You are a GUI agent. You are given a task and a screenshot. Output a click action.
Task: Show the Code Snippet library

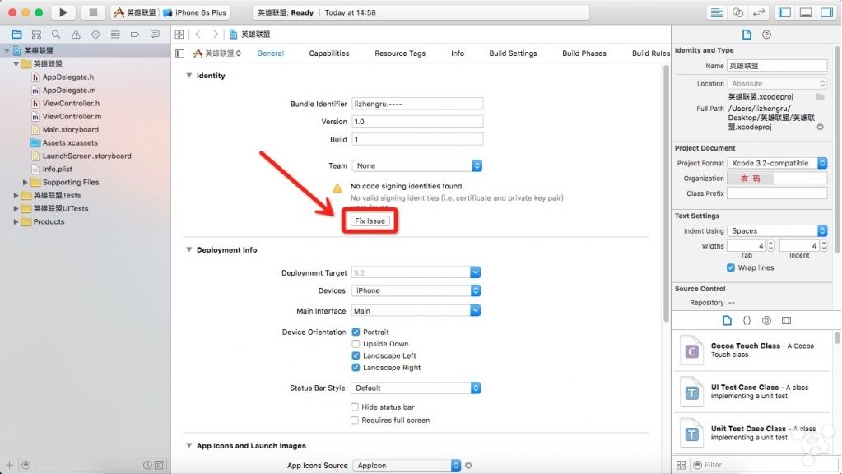click(x=747, y=320)
